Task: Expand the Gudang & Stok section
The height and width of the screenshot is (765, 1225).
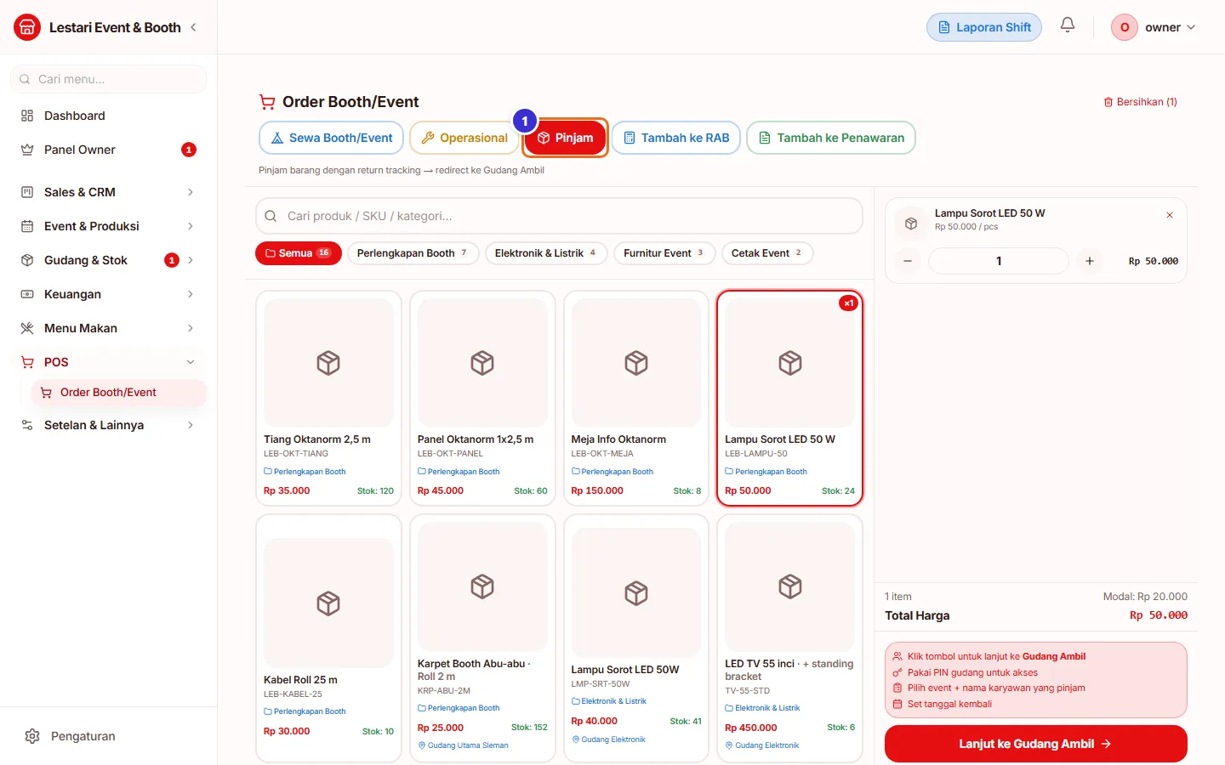Action: click(108, 260)
